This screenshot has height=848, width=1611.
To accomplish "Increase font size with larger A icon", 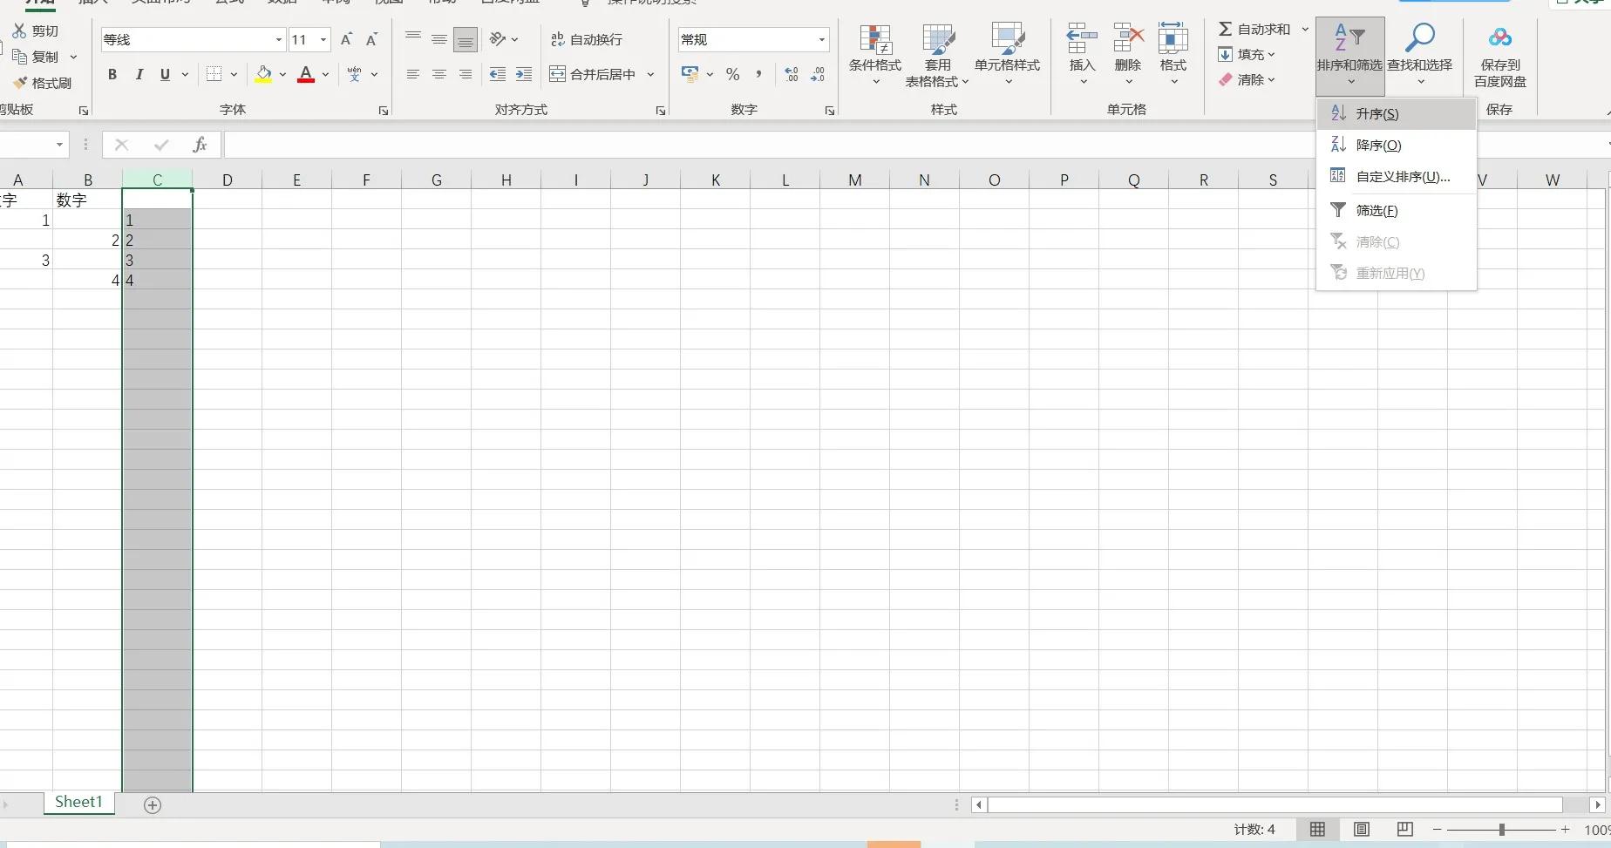I will (x=346, y=39).
